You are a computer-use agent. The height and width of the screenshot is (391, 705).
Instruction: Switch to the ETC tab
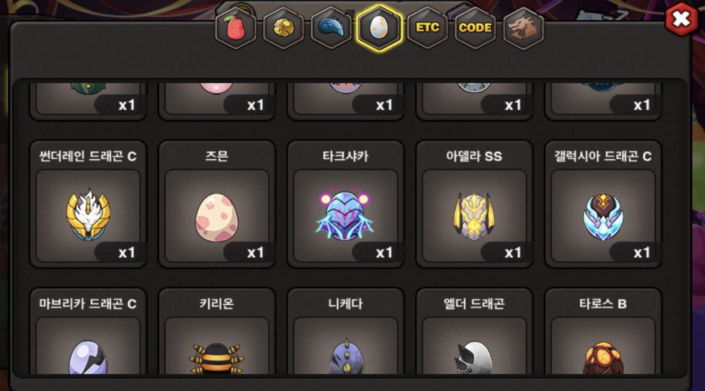427,28
